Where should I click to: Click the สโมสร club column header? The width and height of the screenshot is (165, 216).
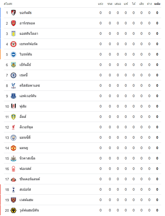click(8, 4)
